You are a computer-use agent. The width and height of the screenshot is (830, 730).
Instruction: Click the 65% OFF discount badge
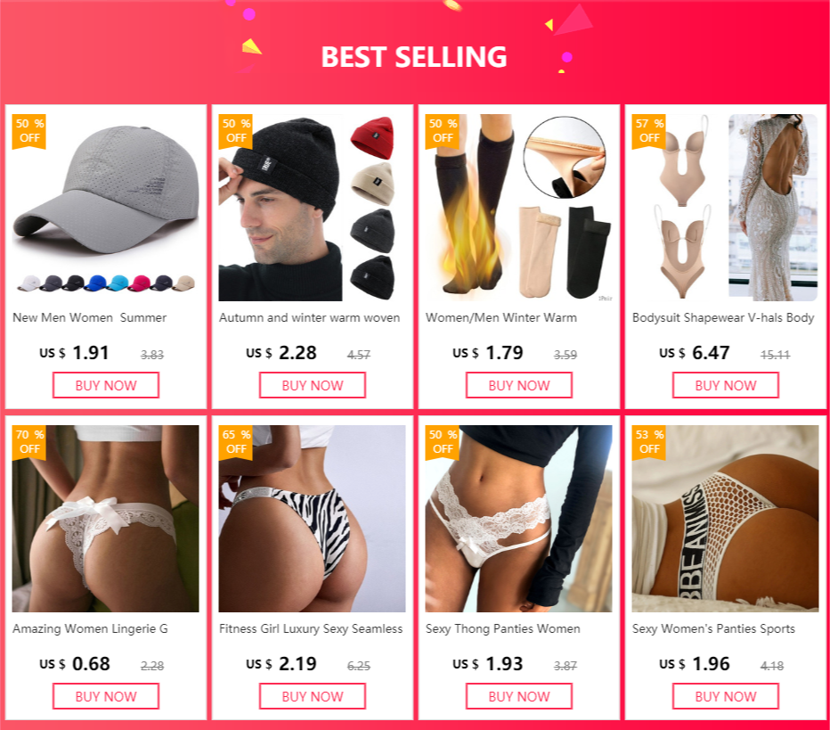[x=236, y=442]
